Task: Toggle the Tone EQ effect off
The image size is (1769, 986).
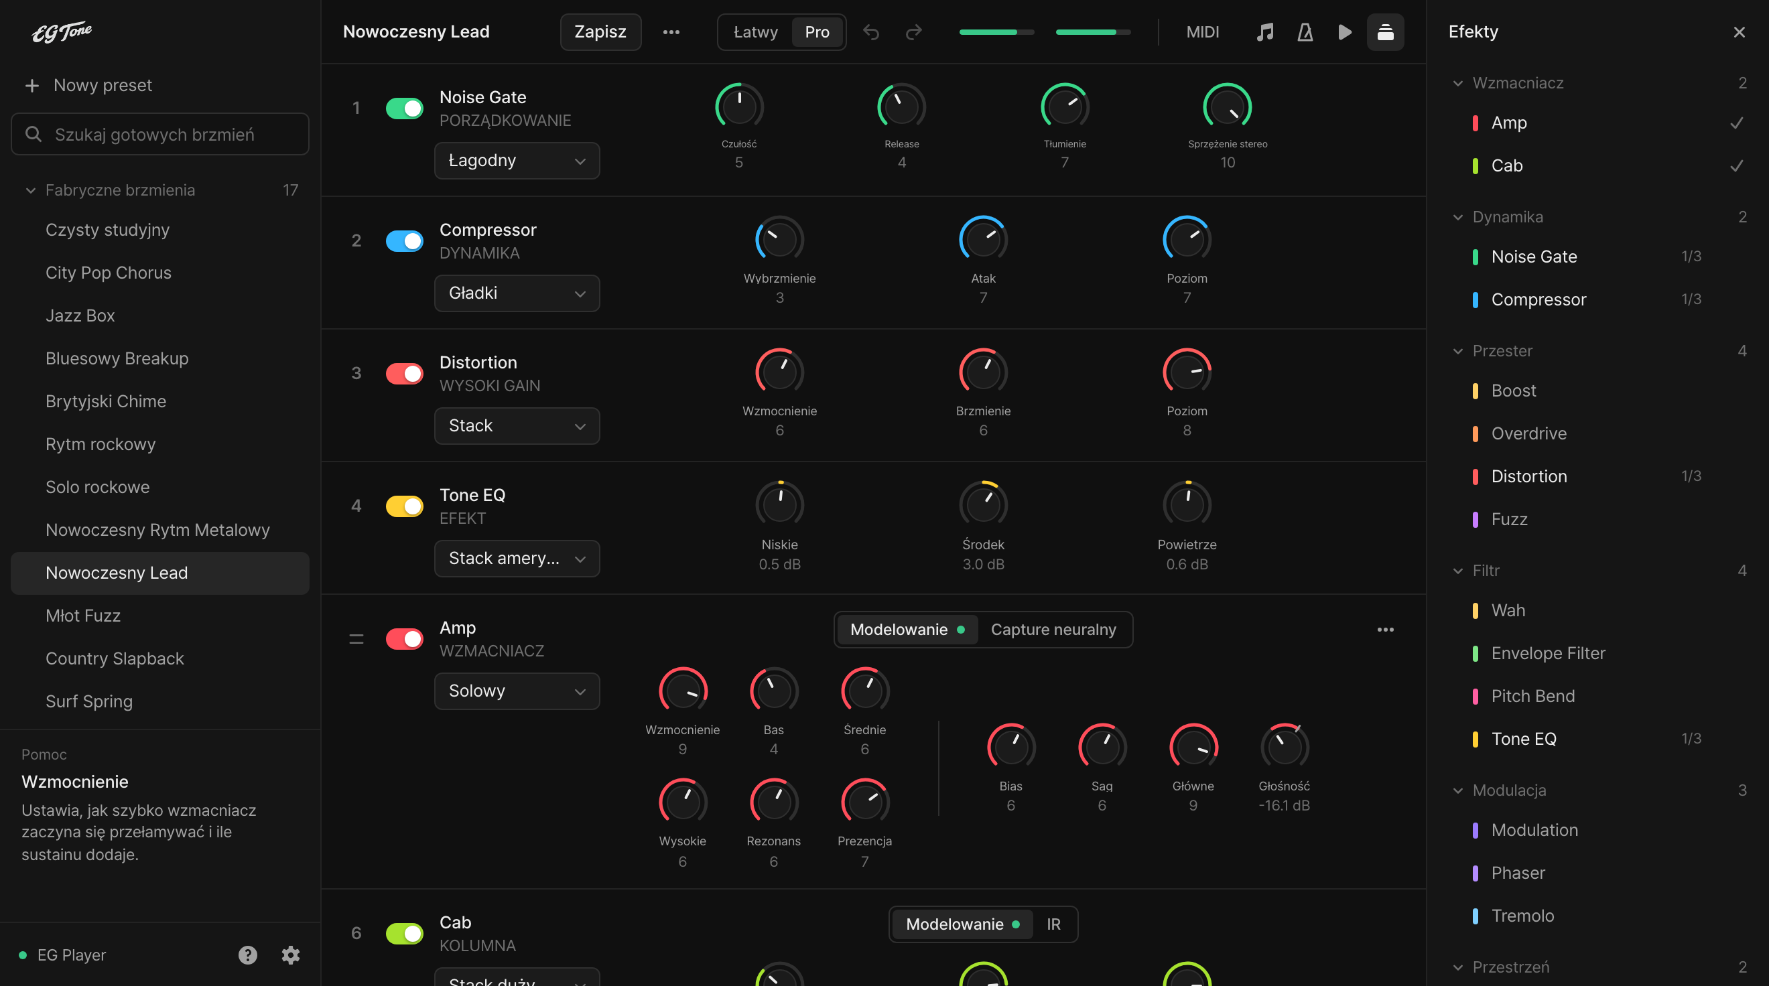Action: coord(405,506)
